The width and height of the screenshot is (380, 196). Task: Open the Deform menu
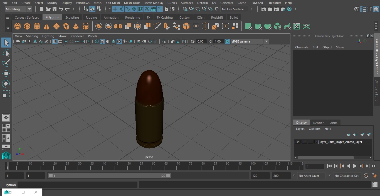click(x=202, y=3)
